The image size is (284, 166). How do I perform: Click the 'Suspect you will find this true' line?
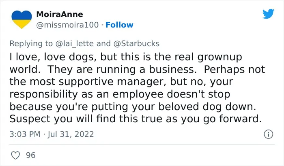click(x=136, y=119)
